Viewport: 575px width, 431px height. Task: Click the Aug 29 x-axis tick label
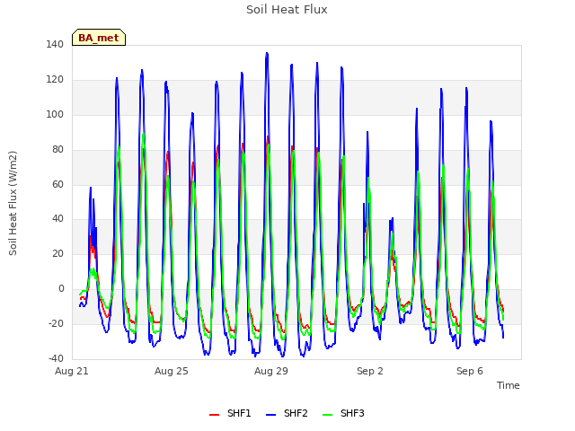point(271,371)
